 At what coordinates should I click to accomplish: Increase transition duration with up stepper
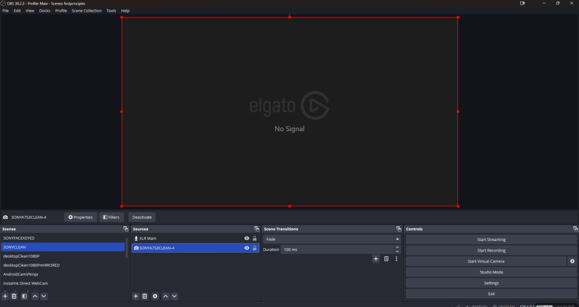tap(397, 247)
